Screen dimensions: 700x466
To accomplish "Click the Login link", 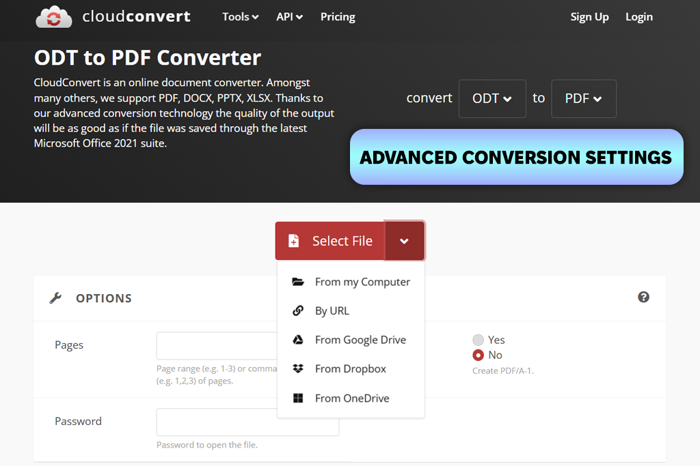I will click(x=639, y=17).
